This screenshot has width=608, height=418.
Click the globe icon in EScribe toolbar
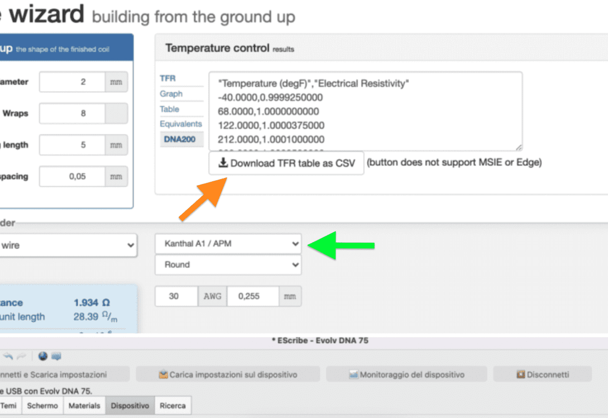click(x=42, y=356)
